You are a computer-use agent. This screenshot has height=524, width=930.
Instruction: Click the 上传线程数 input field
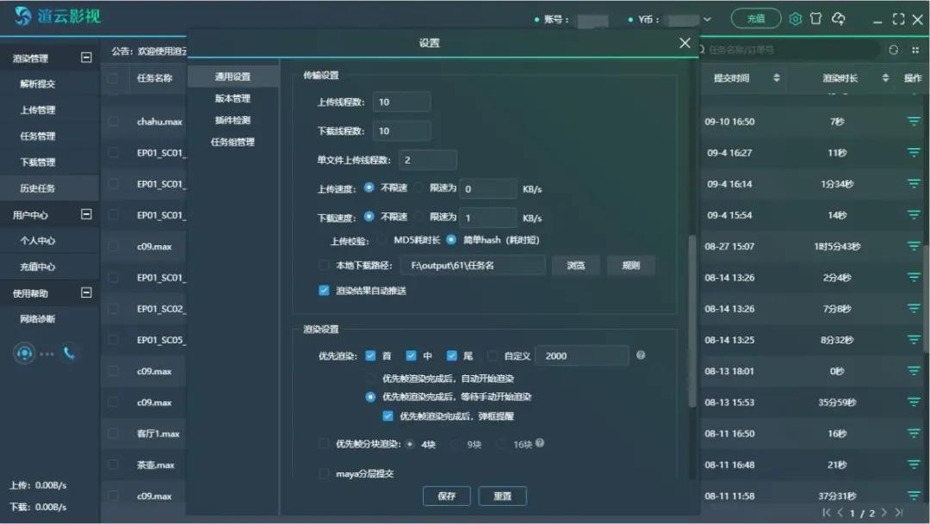tap(402, 102)
